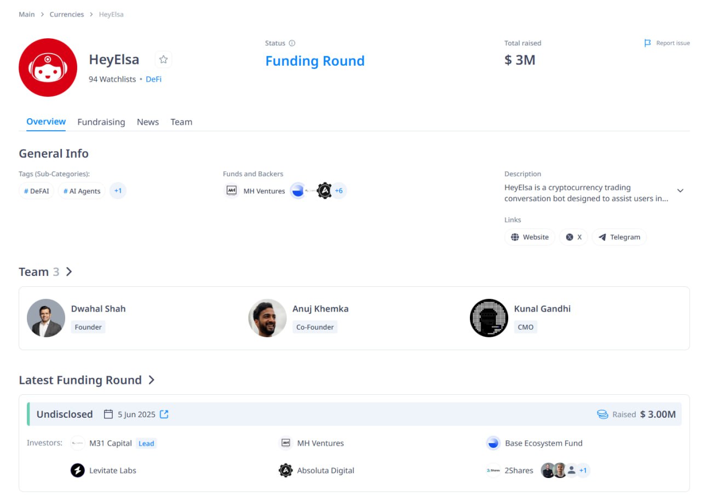Open the external link icon beside 5 Jun 2025
This screenshot has width=701, height=501.
tap(164, 414)
